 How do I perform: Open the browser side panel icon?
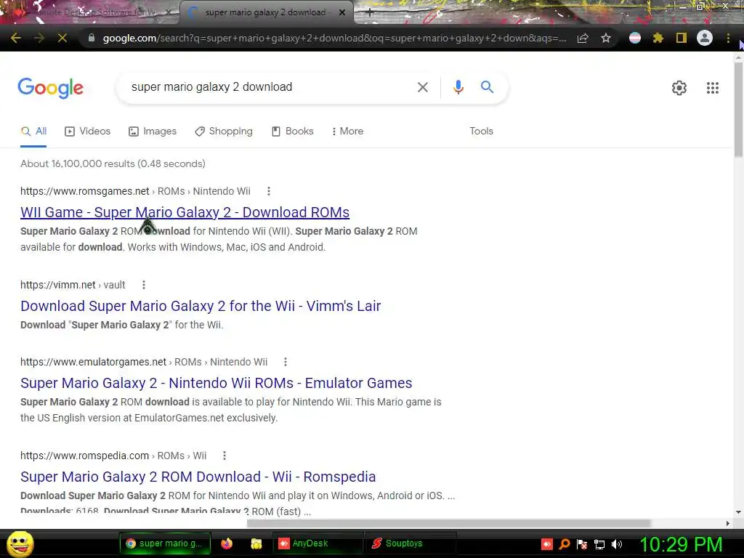(682, 38)
